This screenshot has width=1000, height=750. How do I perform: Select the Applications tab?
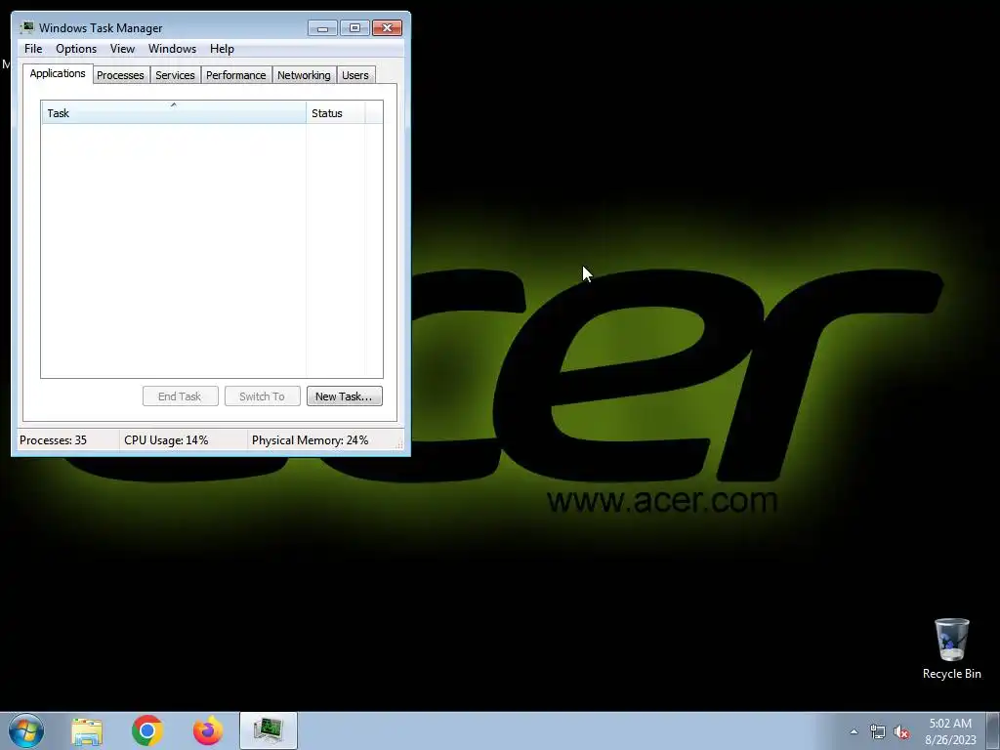pyautogui.click(x=58, y=73)
